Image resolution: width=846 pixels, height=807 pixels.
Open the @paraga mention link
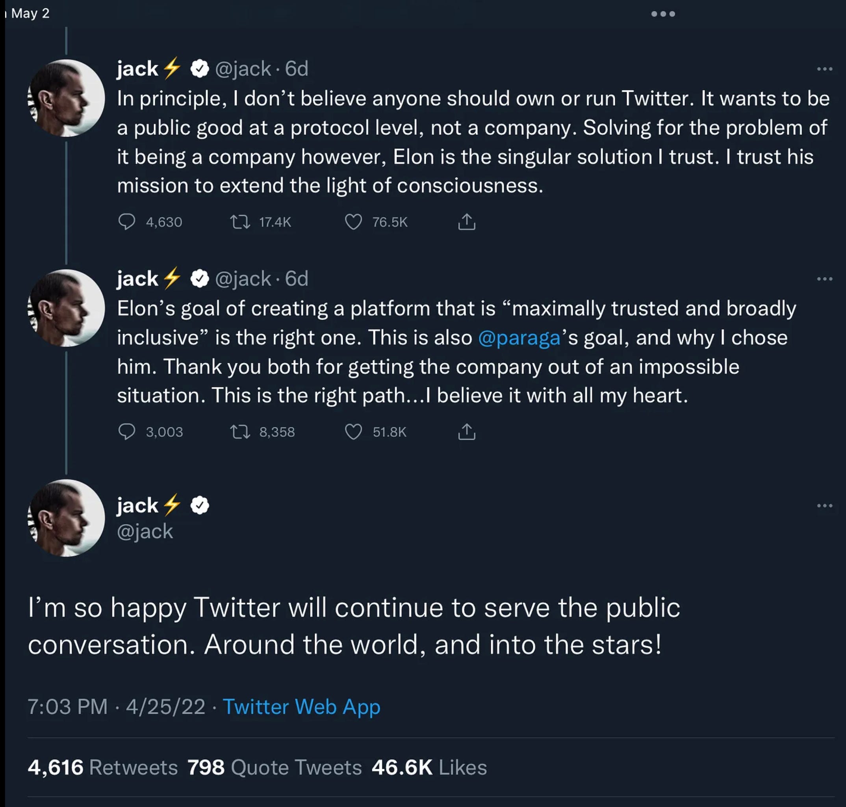coord(519,338)
